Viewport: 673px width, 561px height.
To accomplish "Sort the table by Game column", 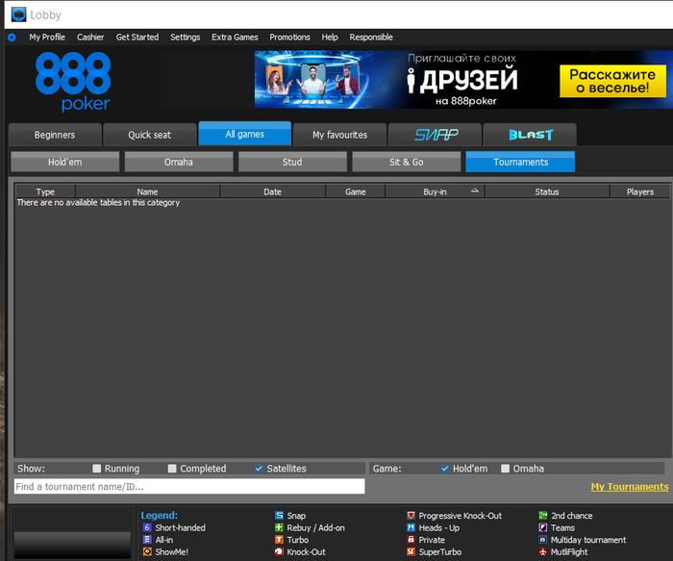I will pyautogui.click(x=356, y=191).
